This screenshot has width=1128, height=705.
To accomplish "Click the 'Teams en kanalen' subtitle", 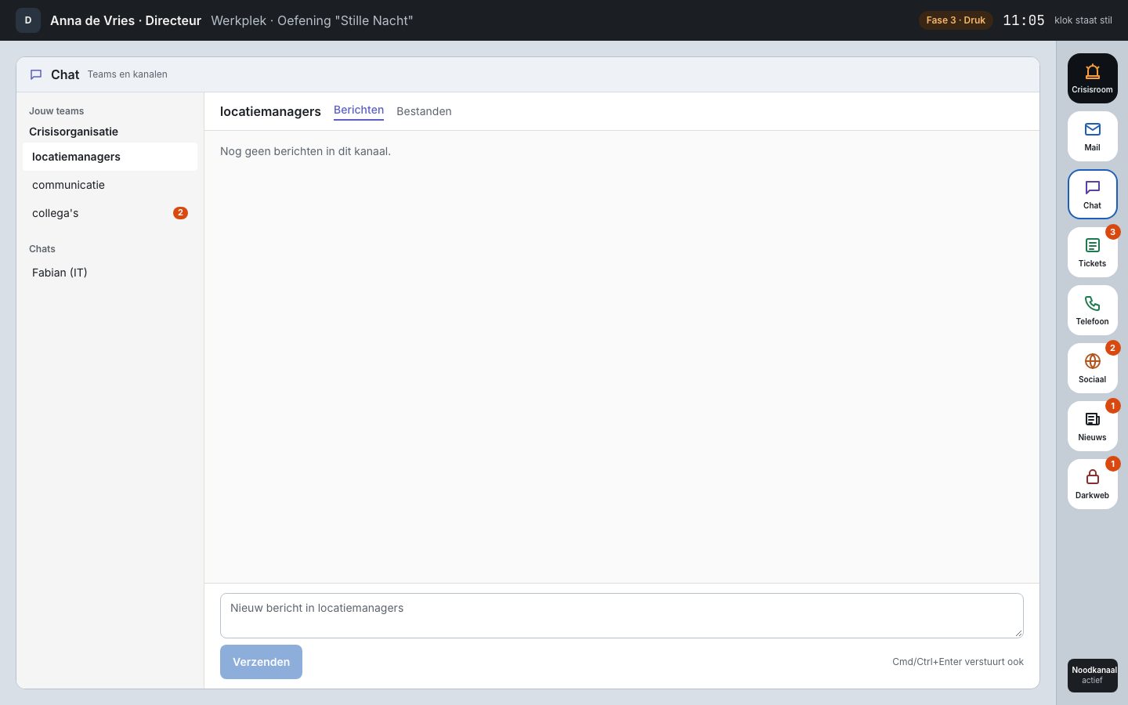I will (x=128, y=74).
